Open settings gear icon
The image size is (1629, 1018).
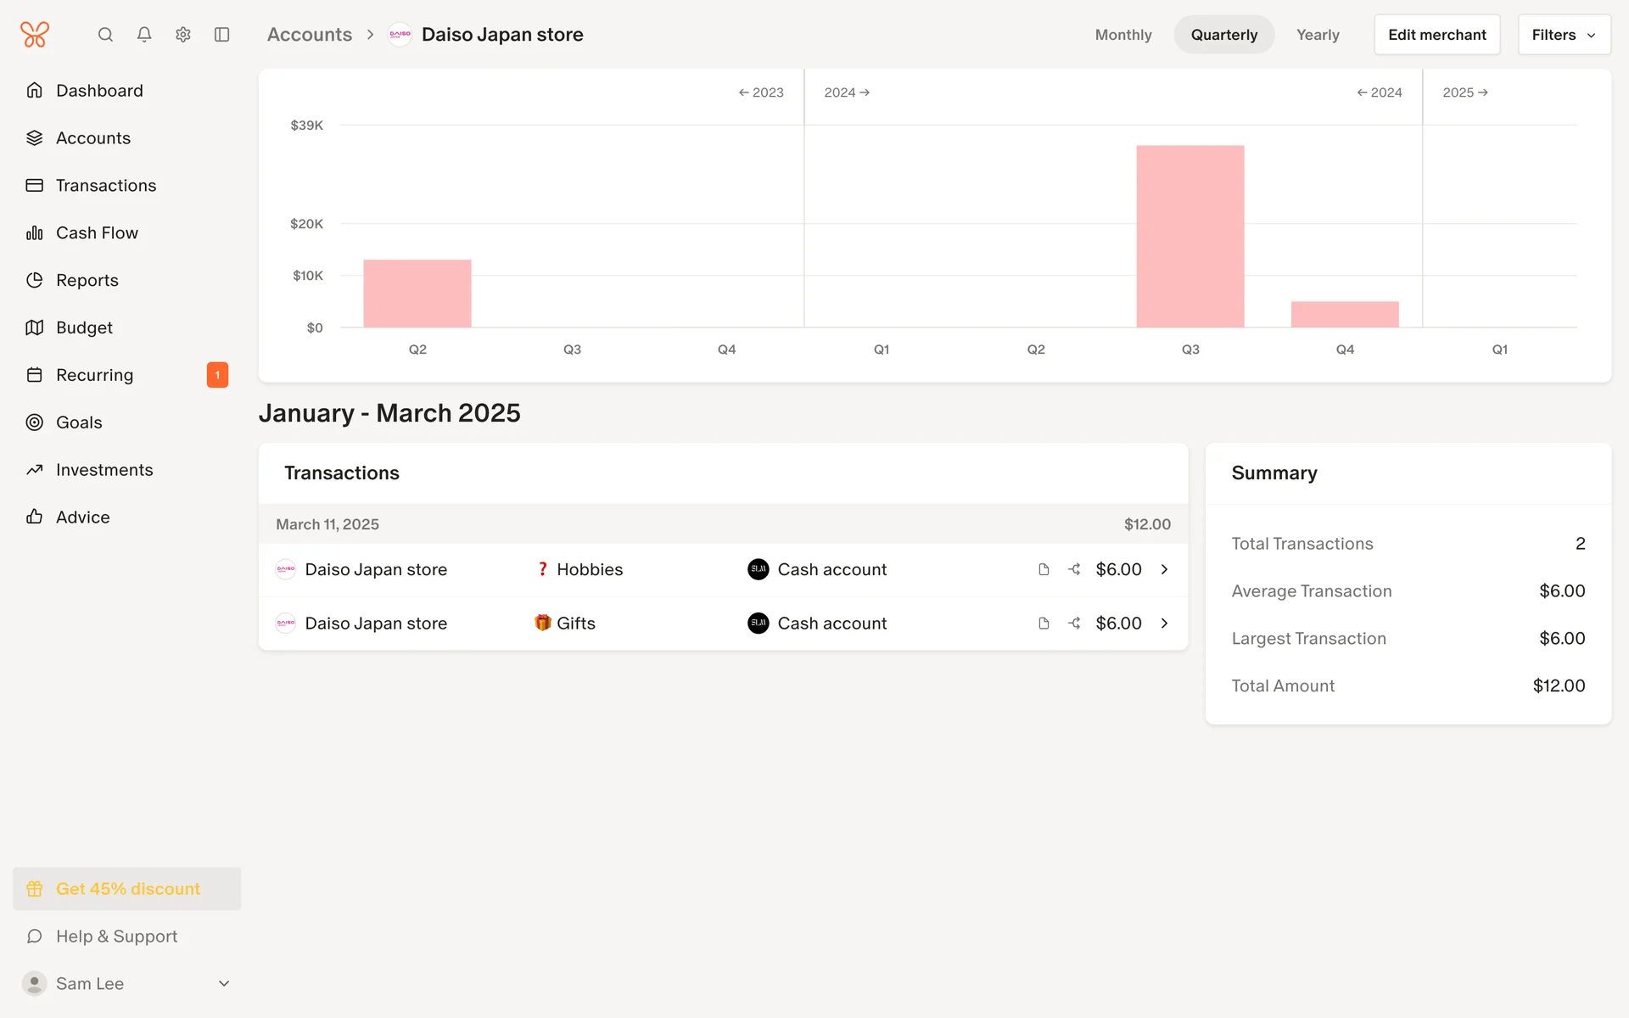pos(183,35)
